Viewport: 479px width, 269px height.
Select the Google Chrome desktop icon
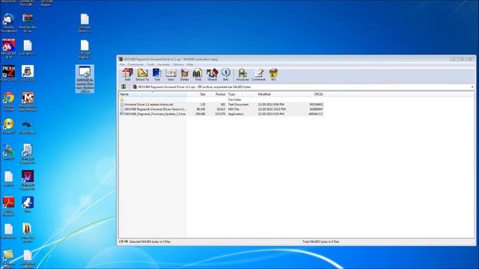pyautogui.click(x=8, y=102)
